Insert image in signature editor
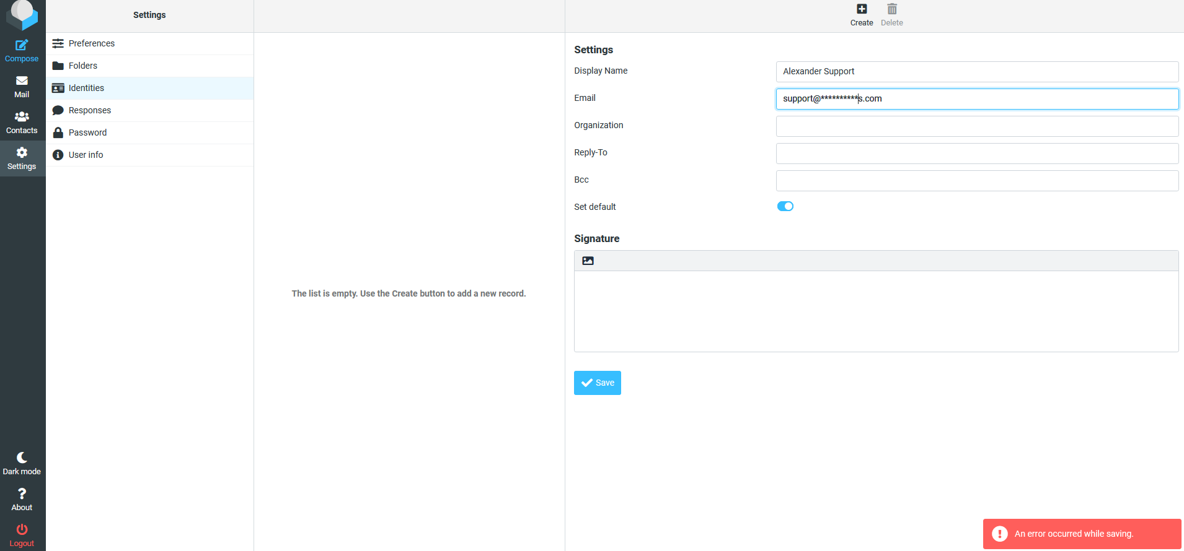The image size is (1184, 551). (x=588, y=261)
